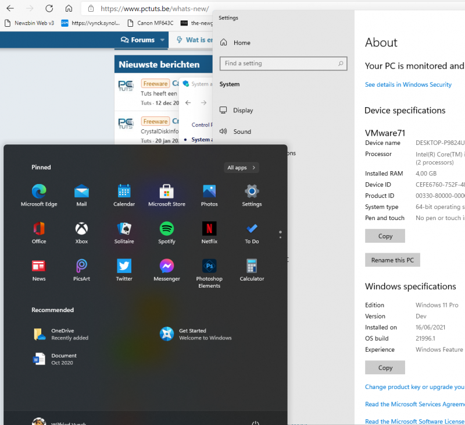Click Rename this PC
The image size is (465, 425).
[392, 260]
